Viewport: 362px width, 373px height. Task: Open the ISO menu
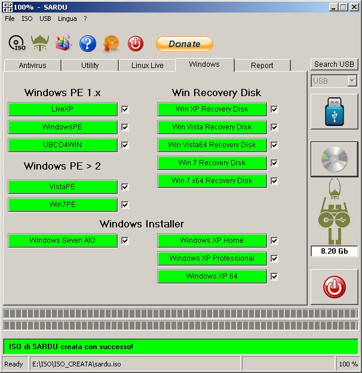(x=27, y=19)
